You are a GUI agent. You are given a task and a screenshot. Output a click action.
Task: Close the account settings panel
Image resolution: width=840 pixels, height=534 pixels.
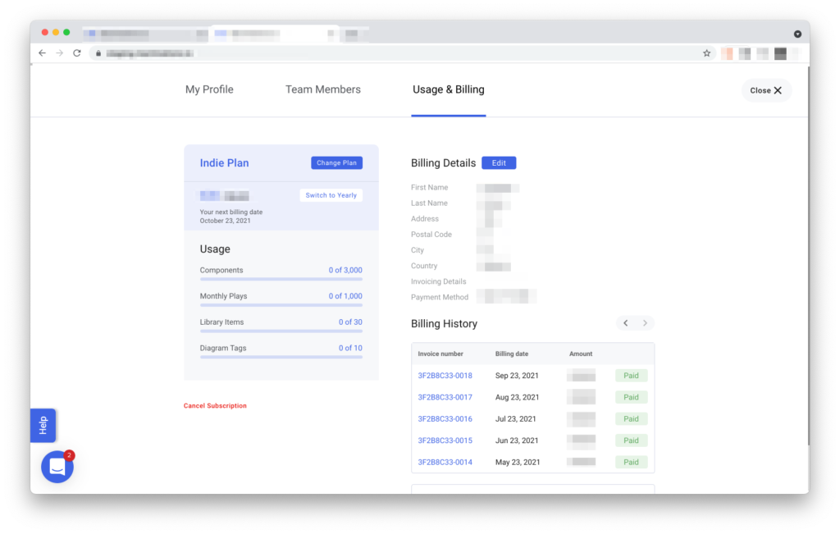(x=766, y=90)
